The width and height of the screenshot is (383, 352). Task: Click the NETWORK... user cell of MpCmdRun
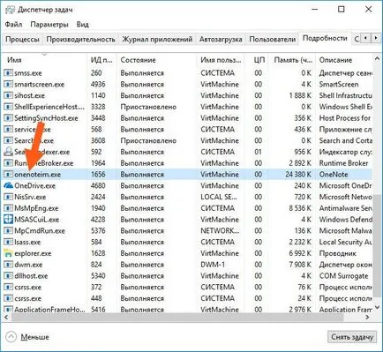click(220, 230)
